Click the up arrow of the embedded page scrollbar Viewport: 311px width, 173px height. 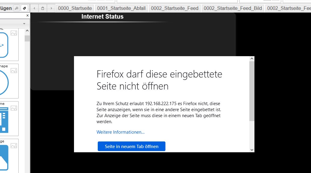(252, 59)
